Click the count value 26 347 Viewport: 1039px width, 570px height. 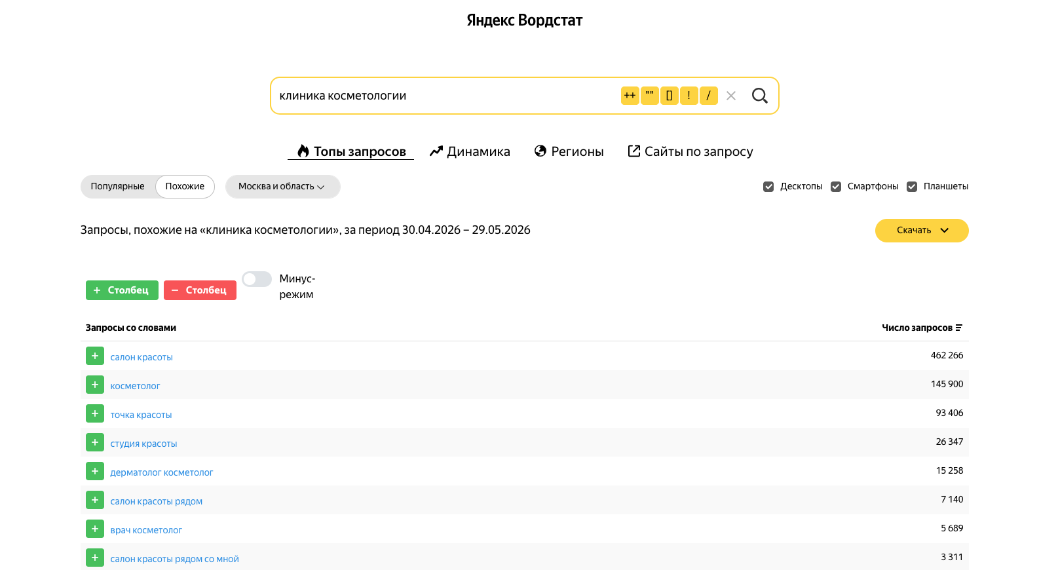coord(949,442)
